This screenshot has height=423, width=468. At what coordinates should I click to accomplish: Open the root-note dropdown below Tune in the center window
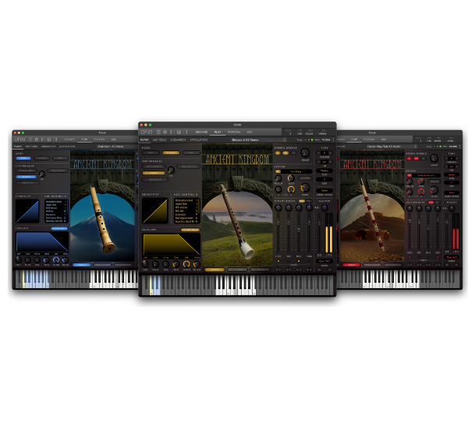click(x=324, y=179)
